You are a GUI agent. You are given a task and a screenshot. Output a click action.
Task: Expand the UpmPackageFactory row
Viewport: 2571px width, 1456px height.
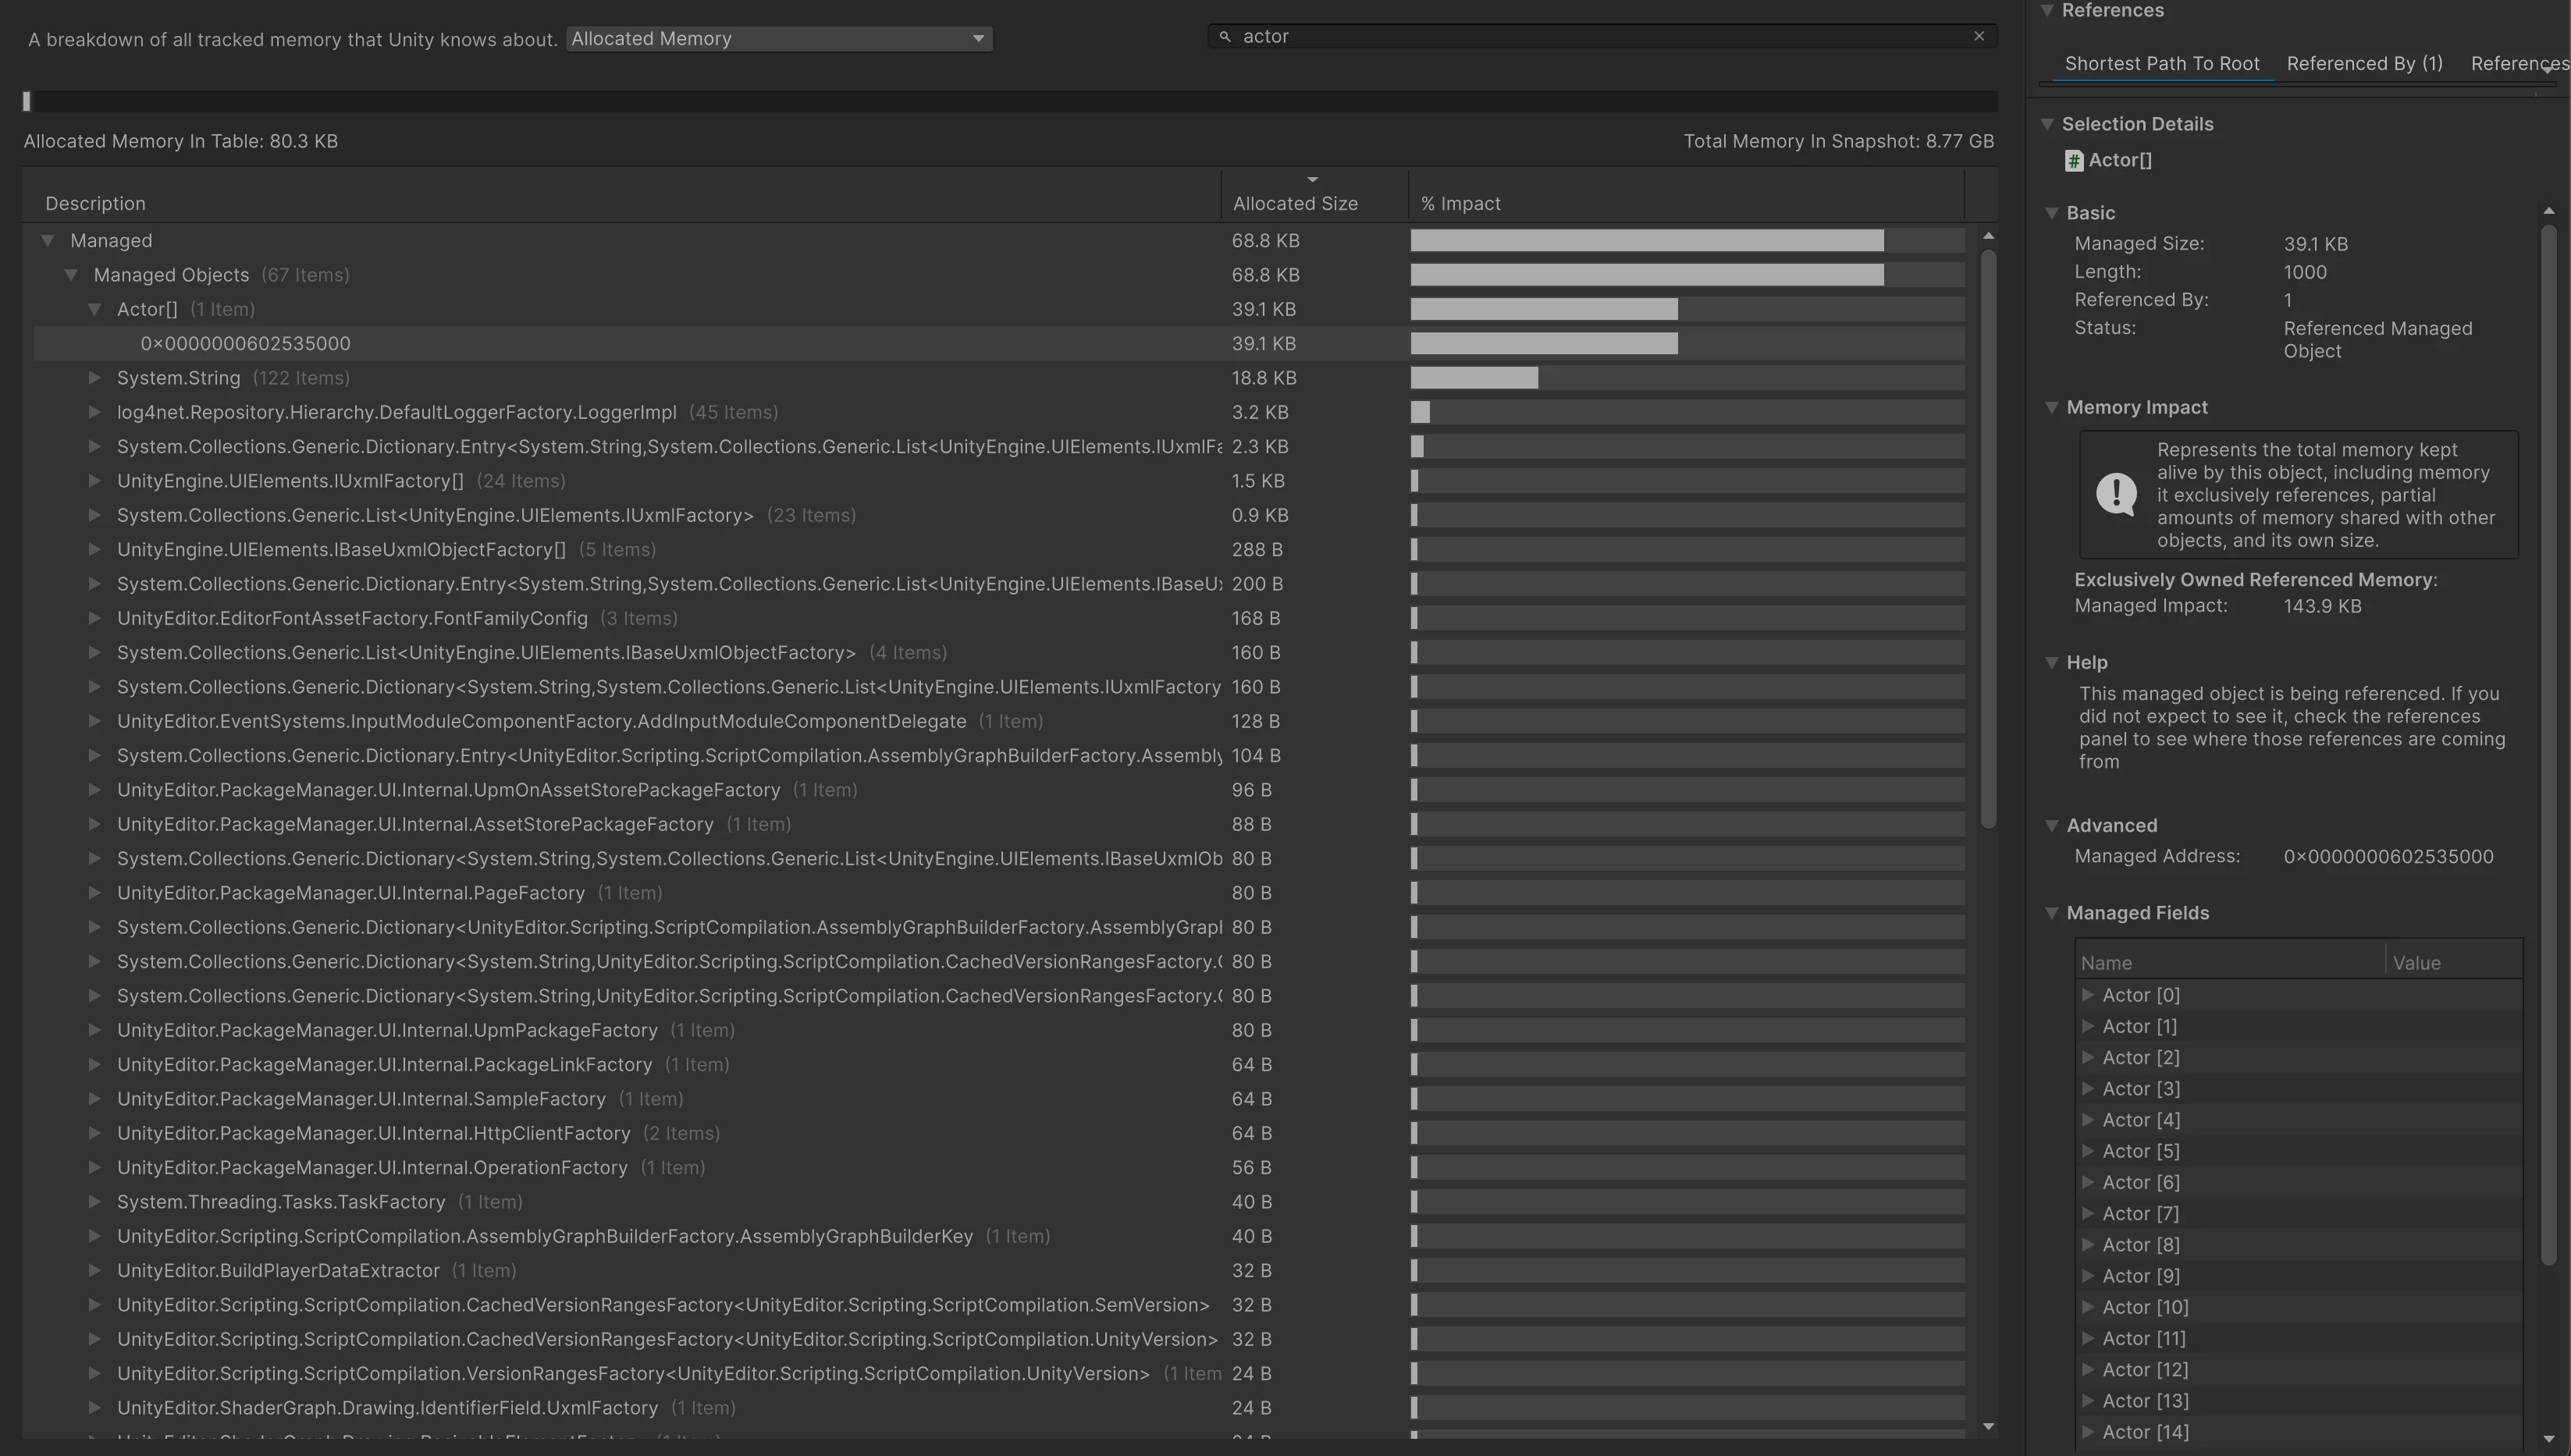coord(94,1030)
